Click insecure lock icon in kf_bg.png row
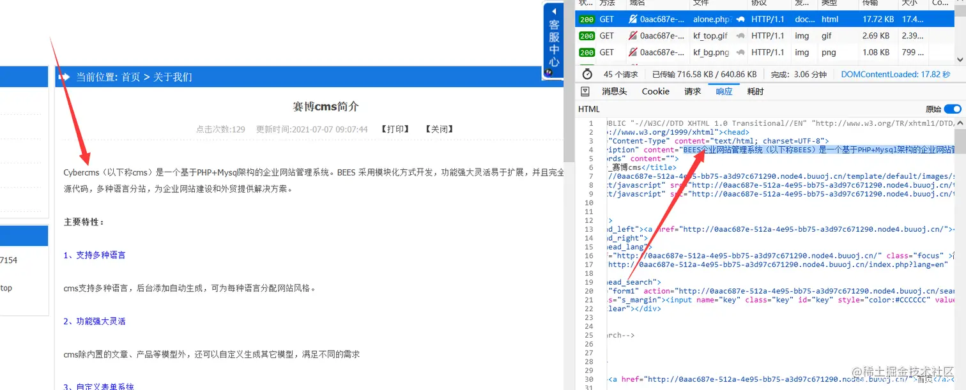This screenshot has width=966, height=390. click(633, 52)
